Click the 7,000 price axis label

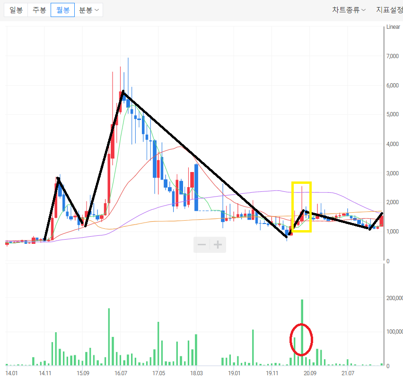(393, 56)
